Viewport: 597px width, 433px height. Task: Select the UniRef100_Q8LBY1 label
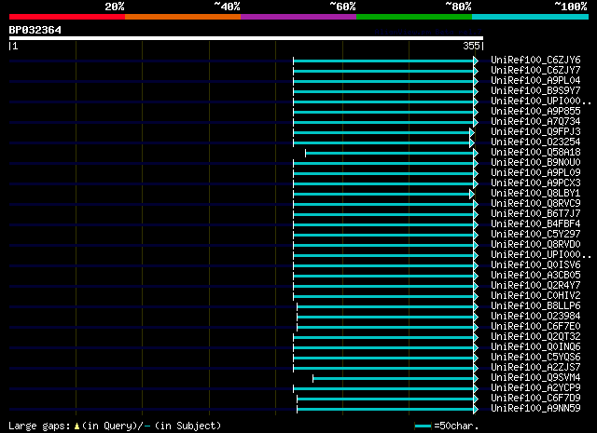point(535,194)
